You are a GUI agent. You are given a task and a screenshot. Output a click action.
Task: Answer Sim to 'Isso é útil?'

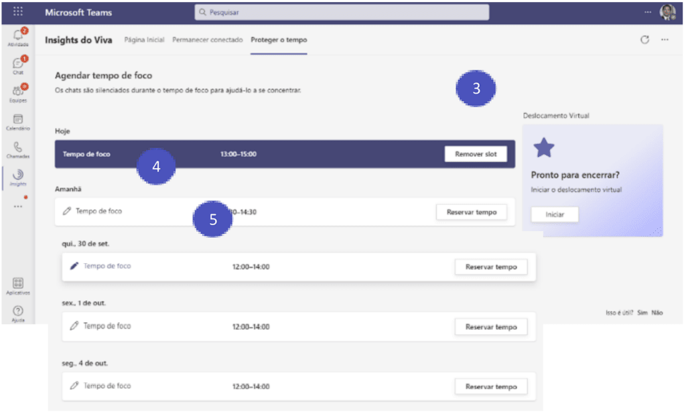tap(642, 313)
